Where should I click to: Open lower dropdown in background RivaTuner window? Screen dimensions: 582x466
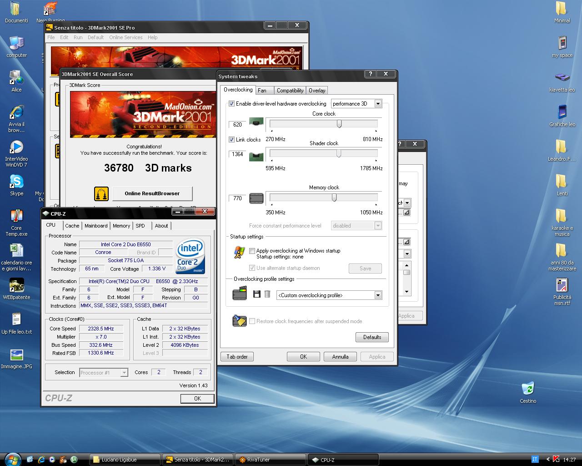pyautogui.click(x=407, y=253)
